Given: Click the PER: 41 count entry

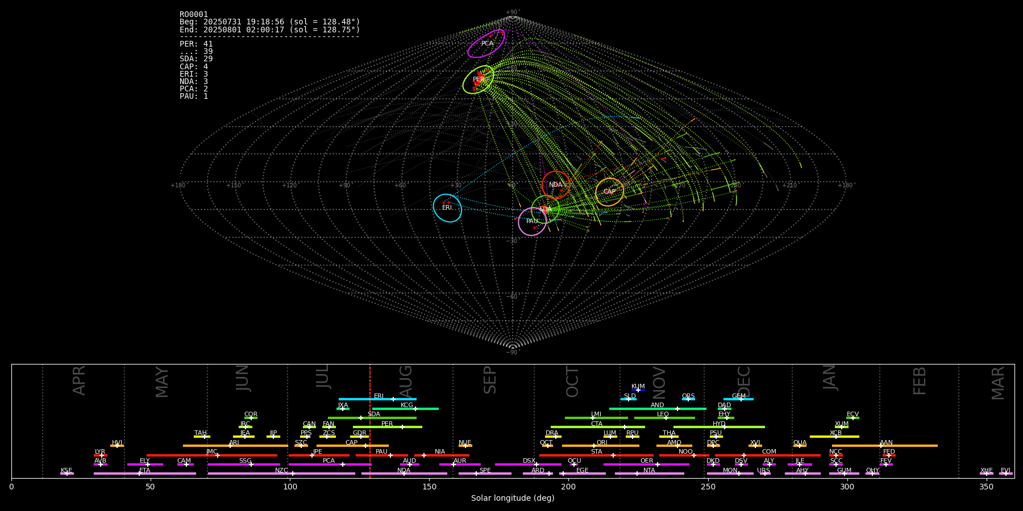Looking at the screenshot, I should [x=196, y=44].
